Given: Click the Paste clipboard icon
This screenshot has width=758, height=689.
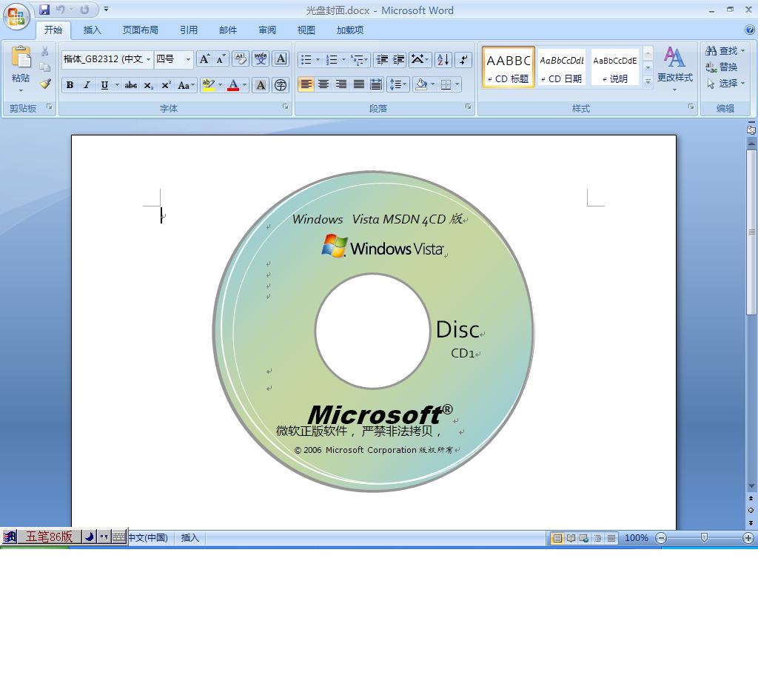Looking at the screenshot, I should pyautogui.click(x=21, y=57).
